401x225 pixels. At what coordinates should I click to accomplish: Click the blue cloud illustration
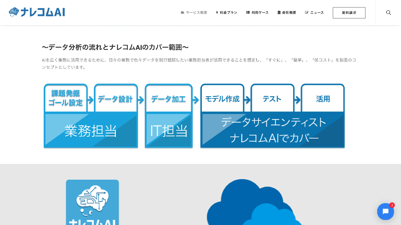pos(254,202)
